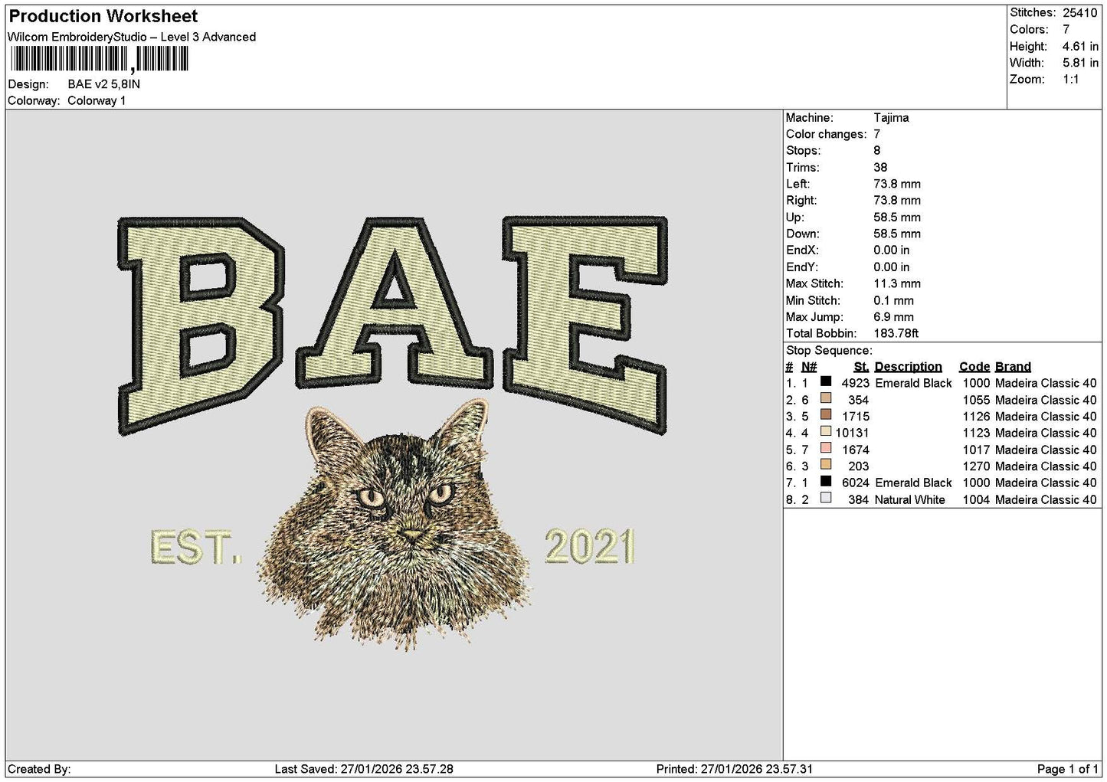Viewport: 1107px width, 782px height.
Task: Click the light-orange swatch in stop row 6
Action: click(825, 464)
